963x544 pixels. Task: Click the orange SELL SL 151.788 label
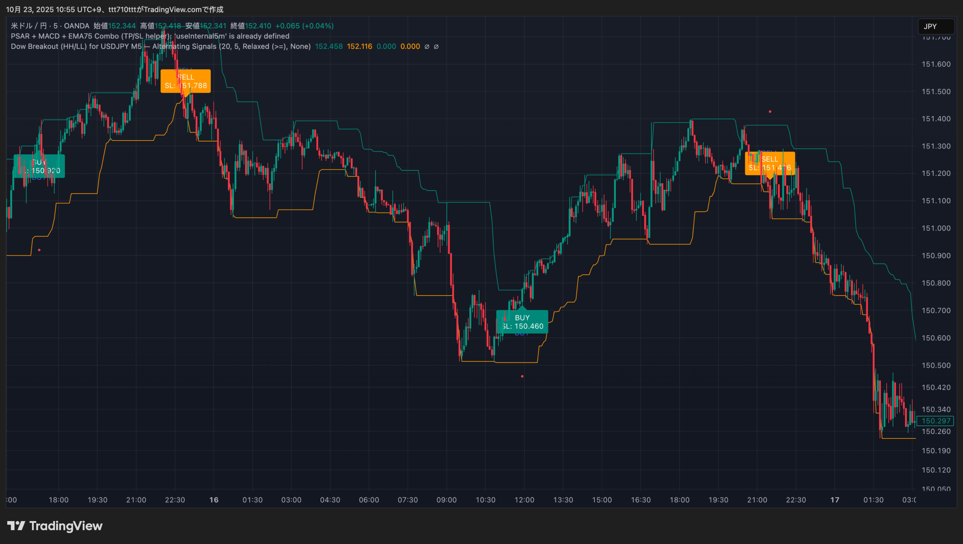click(x=185, y=81)
